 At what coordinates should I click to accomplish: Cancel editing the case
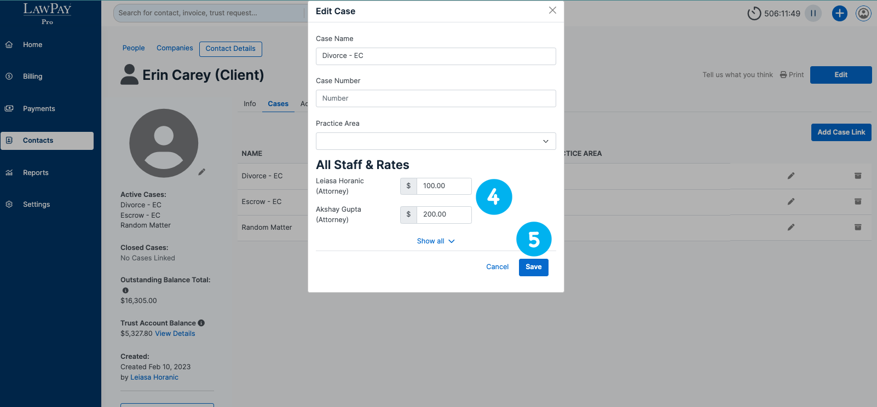coord(497,267)
